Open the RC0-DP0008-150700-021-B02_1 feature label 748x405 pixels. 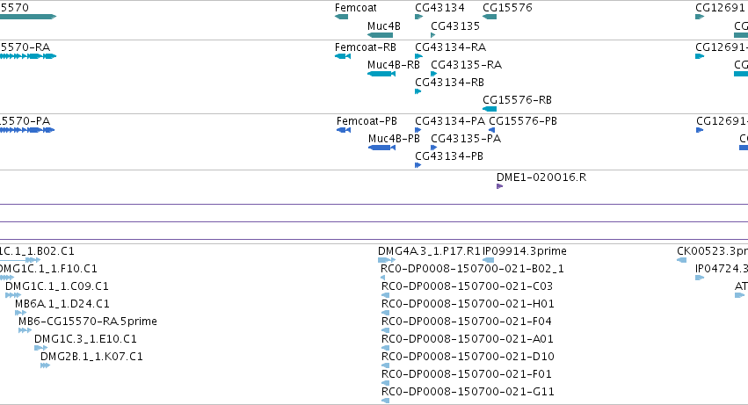[472, 269]
